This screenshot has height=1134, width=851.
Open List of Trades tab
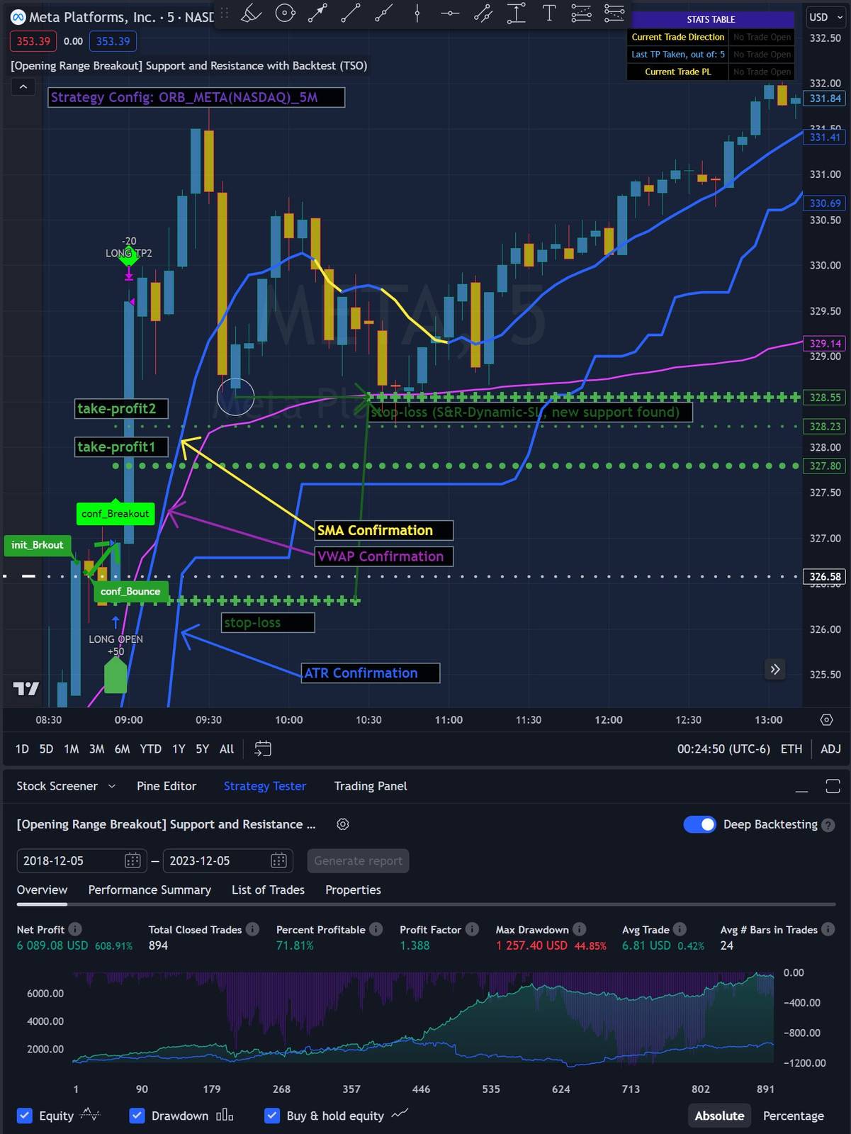click(x=268, y=889)
